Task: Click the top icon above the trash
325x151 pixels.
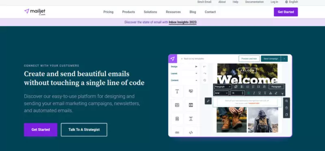Action: 286,101
